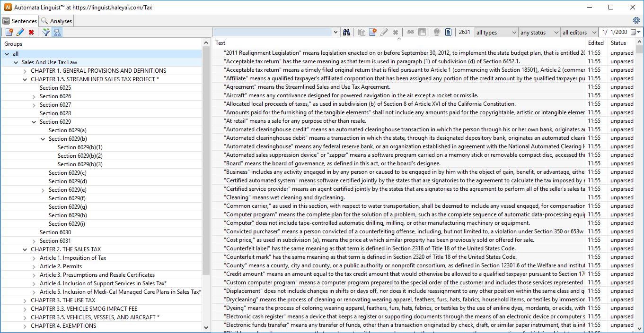Viewport: 644px width, 333px height.
Task: Collapse CHAPTER 2. THE SALES TAX
Action: click(25, 249)
